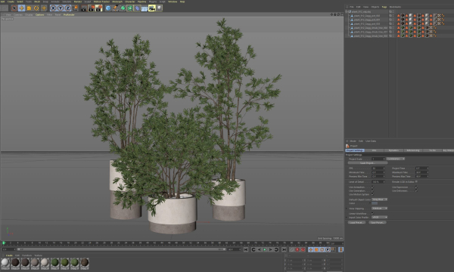Image resolution: width=454 pixels, height=272 pixels.
Task: Jump to the start of the animation
Action: pyautogui.click(x=246, y=250)
